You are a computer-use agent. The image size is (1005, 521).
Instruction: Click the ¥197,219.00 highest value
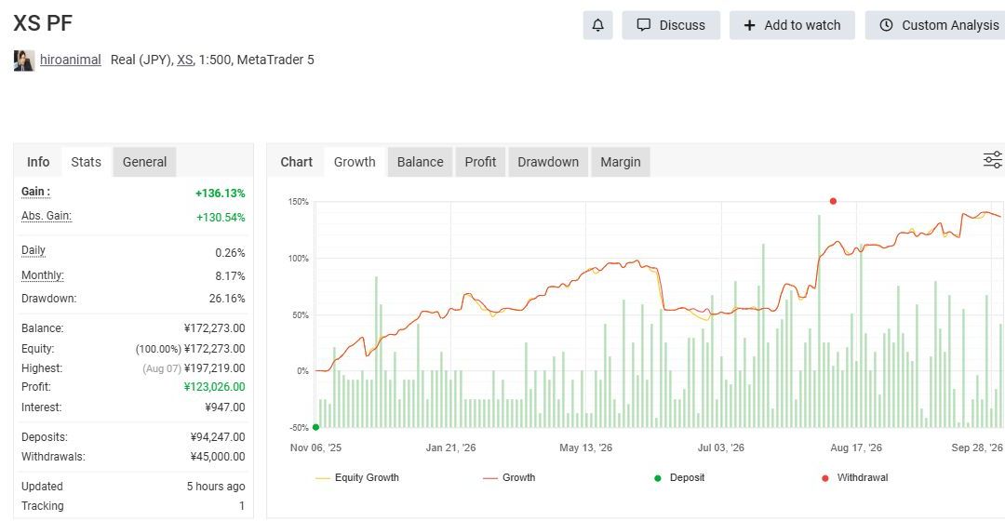[214, 368]
